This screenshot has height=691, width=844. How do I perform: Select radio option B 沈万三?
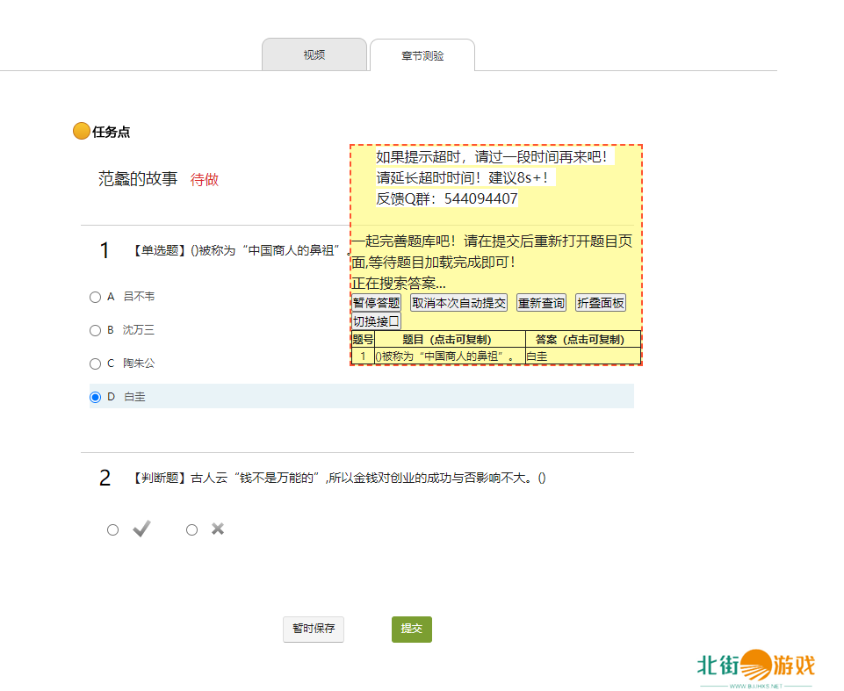95,330
